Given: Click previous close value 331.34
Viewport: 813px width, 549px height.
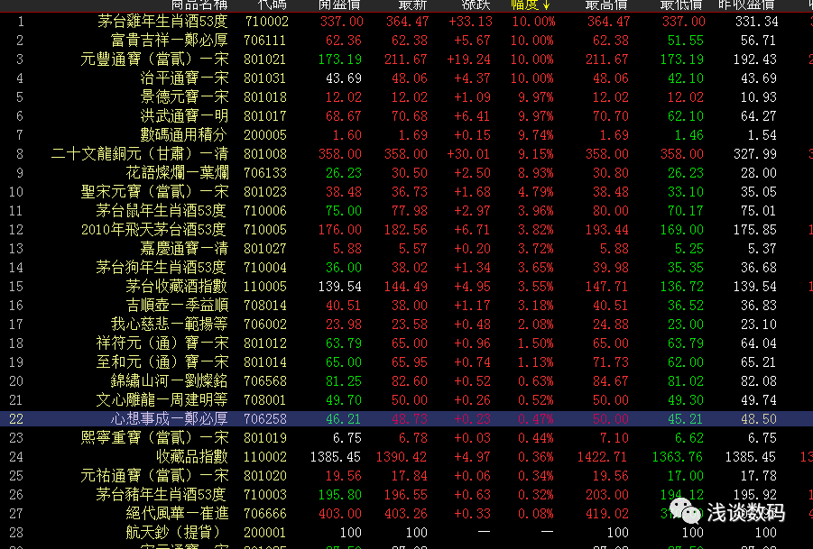Looking at the screenshot, I should (x=756, y=22).
